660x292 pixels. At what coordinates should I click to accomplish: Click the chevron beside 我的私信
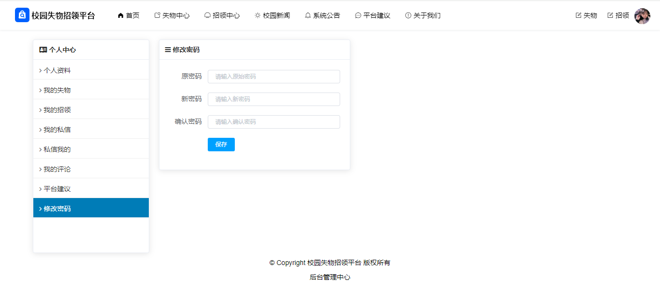41,130
